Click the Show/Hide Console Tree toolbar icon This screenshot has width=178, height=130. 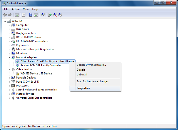[x=17, y=15]
